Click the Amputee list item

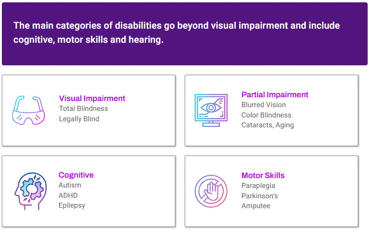(256, 206)
